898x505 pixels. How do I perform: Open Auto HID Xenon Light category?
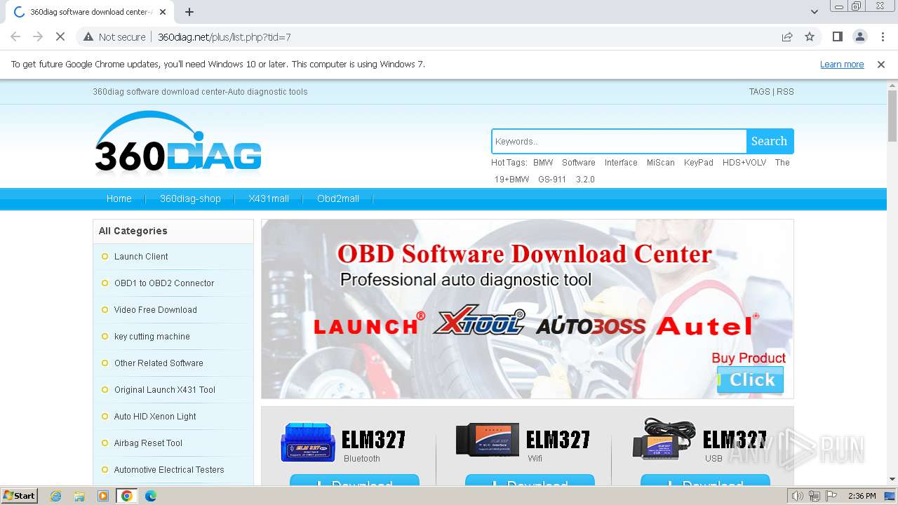[x=155, y=417]
